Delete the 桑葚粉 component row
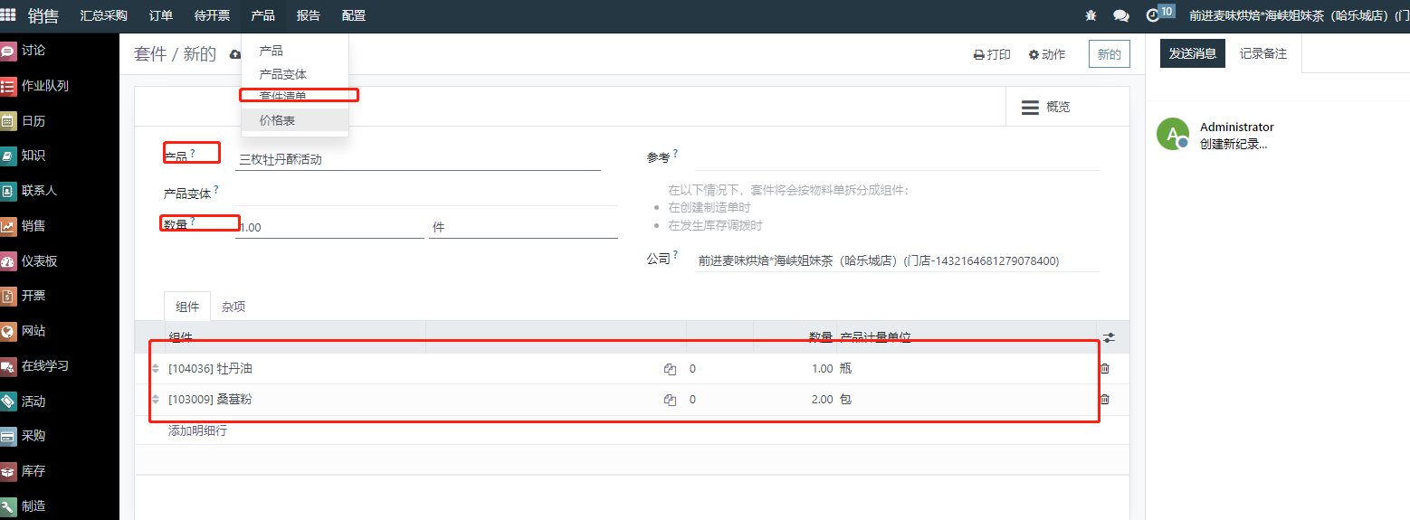 point(1104,399)
